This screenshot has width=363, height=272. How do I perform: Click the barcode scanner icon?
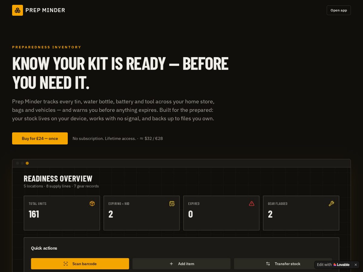tap(66, 264)
